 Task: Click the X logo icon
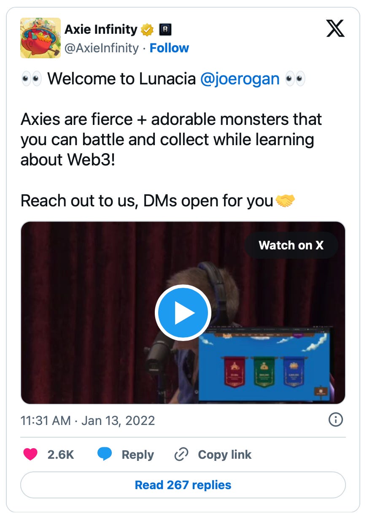tap(335, 29)
